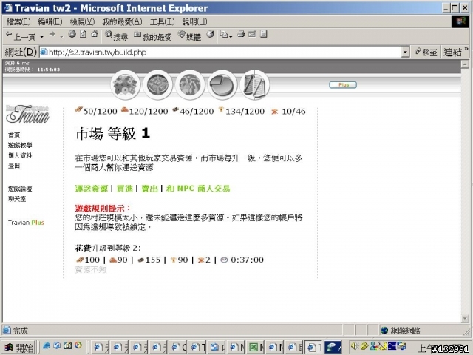Click the 登出 logout sidebar link
473x355 pixels.
(x=14, y=166)
